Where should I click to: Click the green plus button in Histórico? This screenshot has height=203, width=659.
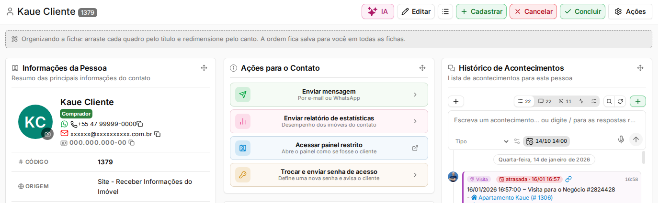pyautogui.click(x=638, y=101)
